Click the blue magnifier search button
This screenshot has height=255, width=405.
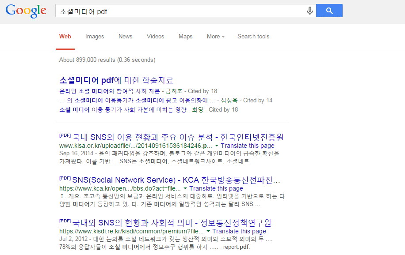click(x=329, y=11)
